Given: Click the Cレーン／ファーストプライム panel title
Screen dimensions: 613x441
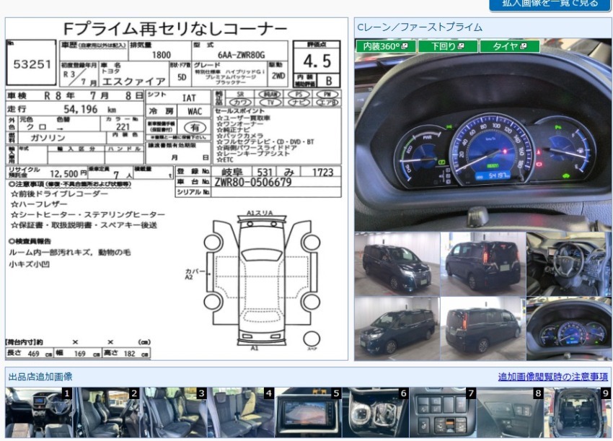Looking at the screenshot, I should [x=420, y=27].
